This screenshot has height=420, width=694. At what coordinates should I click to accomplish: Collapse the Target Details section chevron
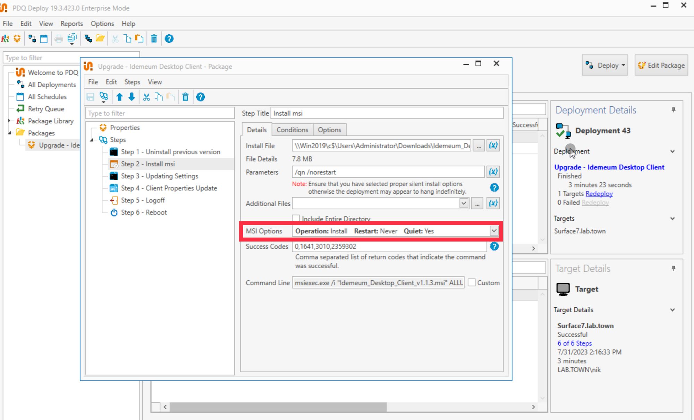[x=672, y=310]
